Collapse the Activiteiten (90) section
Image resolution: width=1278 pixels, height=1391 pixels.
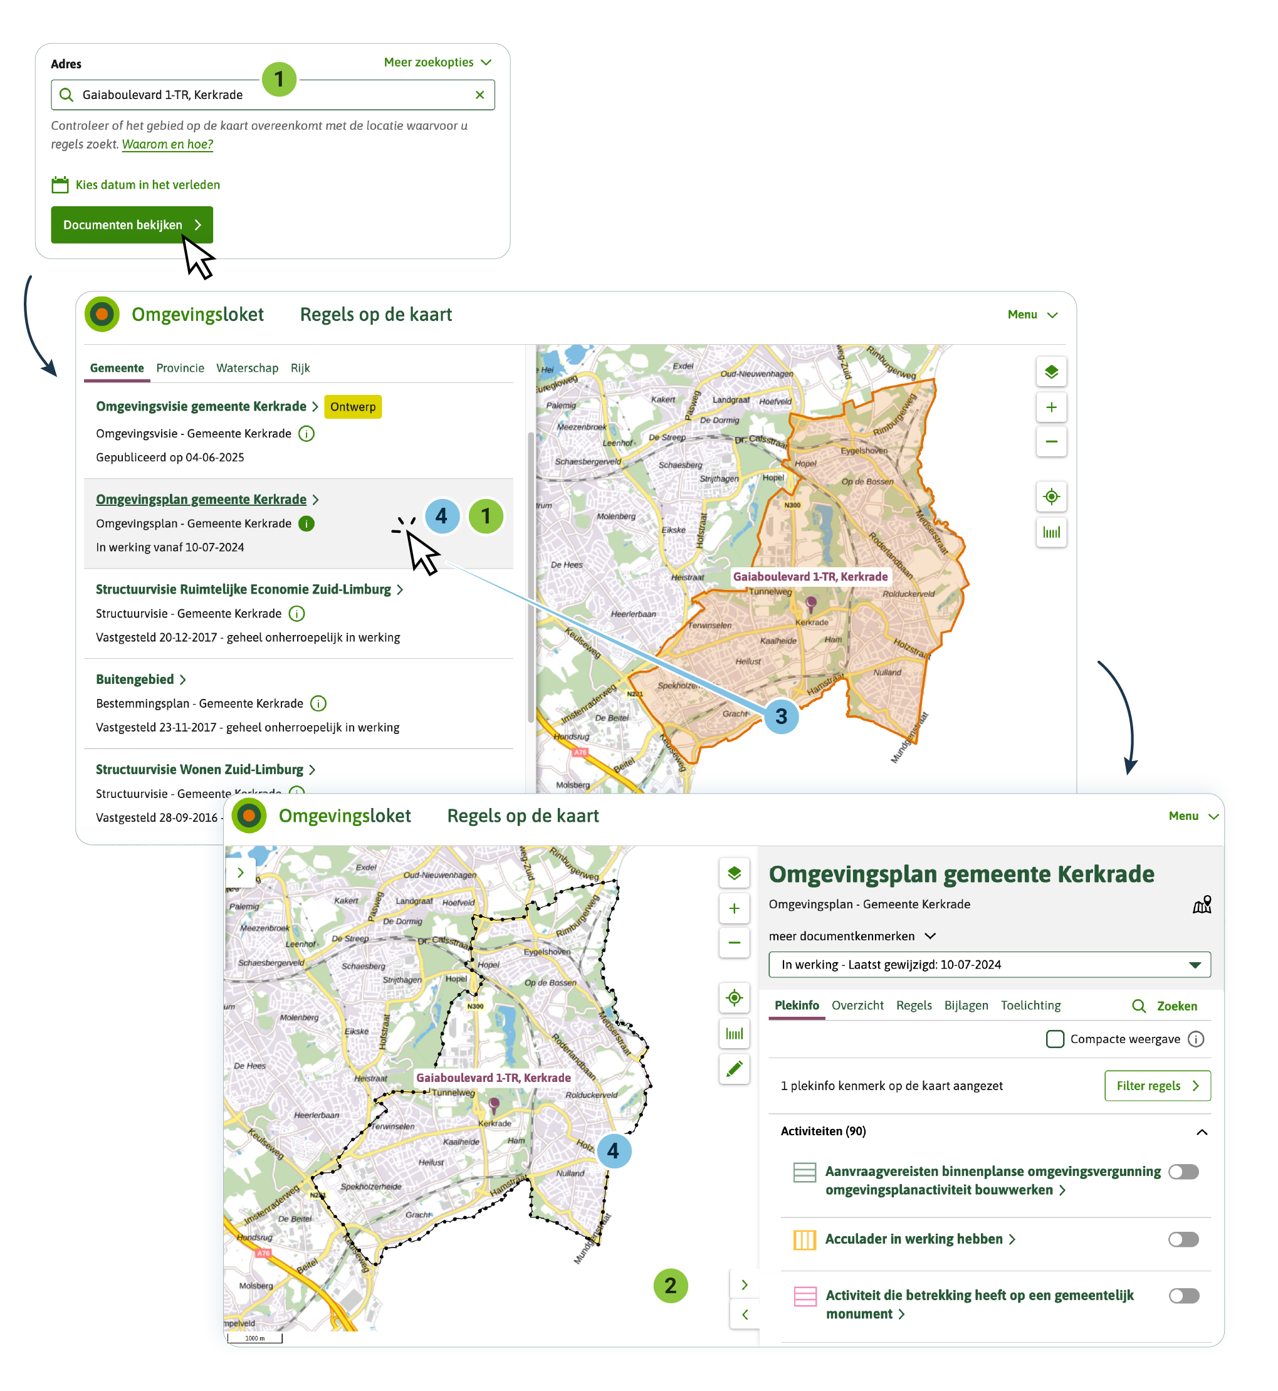pos(1202,1131)
